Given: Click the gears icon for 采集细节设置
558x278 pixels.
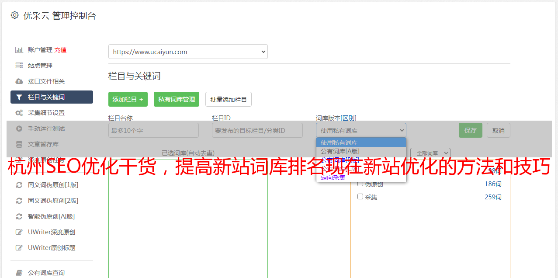Looking at the screenshot, I should tap(19, 113).
